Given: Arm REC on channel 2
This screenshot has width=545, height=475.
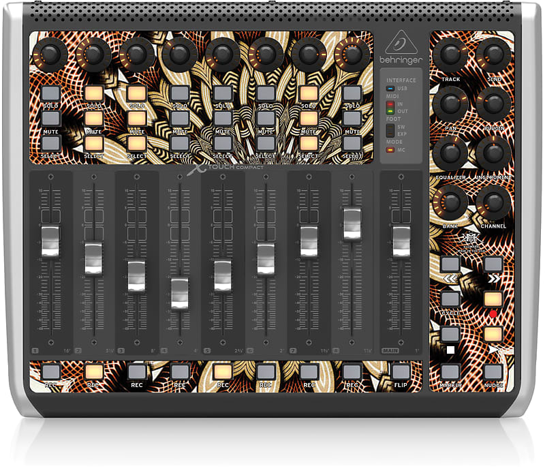Looking at the screenshot, I should (x=93, y=371).
